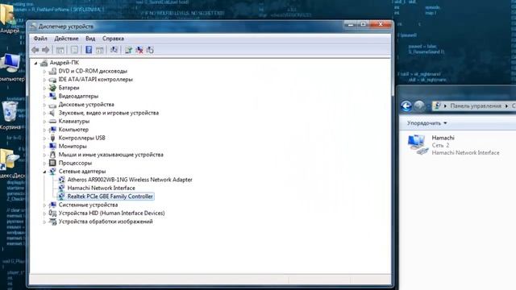Viewport: 516px width, 290px height.
Task: Click the Андрей folder icon on desktop
Action: click(x=7, y=14)
